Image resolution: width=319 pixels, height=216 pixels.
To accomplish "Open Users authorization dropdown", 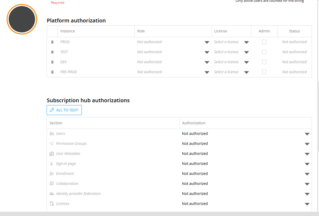I will [x=307, y=134].
